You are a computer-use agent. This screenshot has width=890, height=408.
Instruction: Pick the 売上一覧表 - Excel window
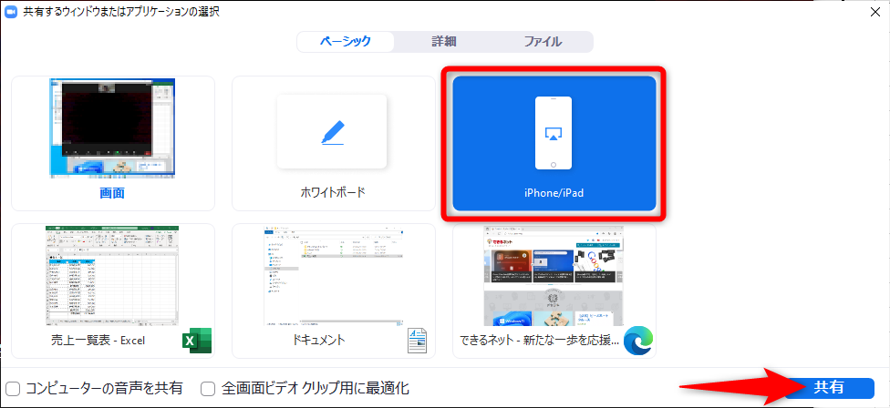[x=113, y=291]
